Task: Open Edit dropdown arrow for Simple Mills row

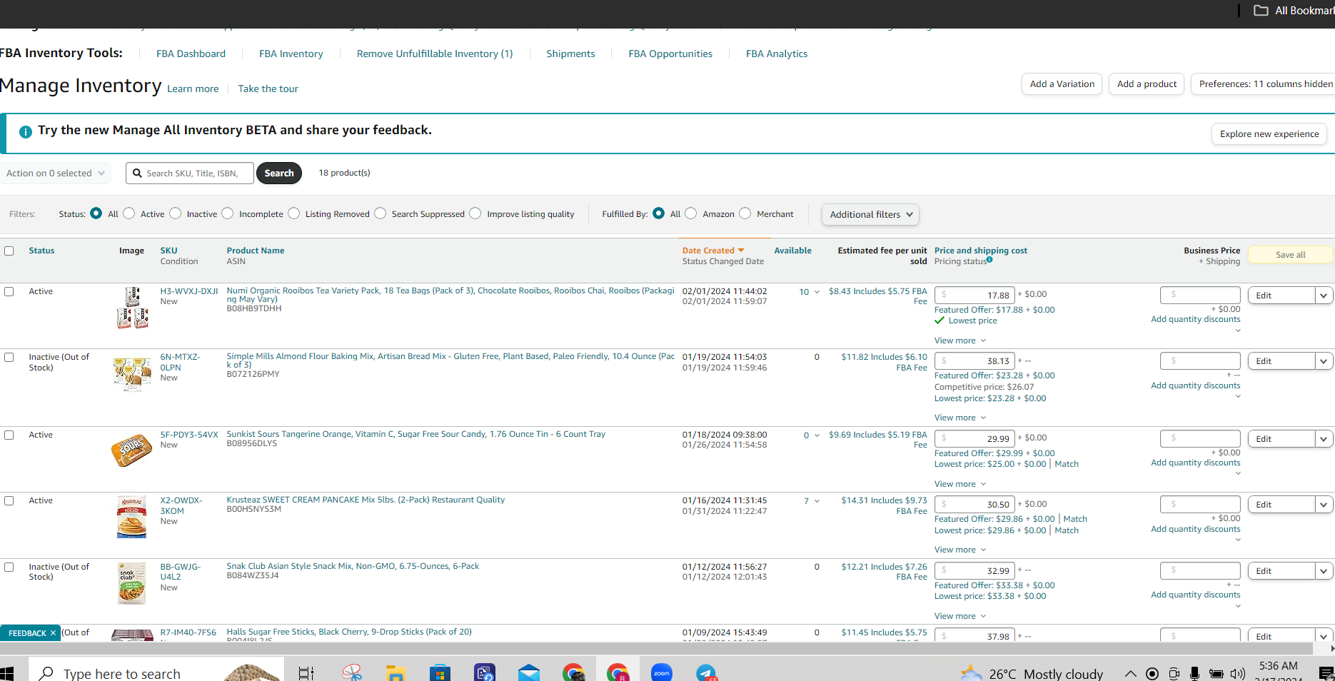Action: [1324, 361]
